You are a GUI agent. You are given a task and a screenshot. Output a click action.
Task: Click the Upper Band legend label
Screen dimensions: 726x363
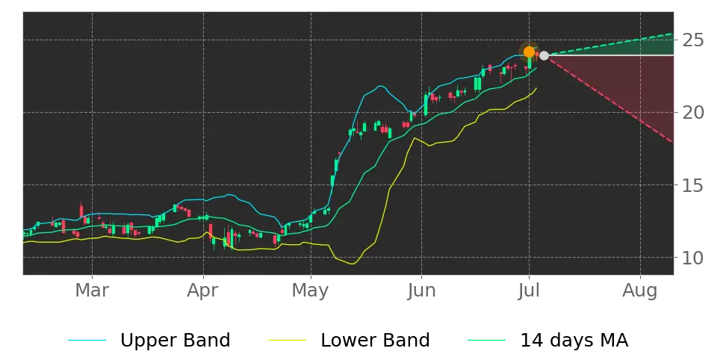(175, 341)
